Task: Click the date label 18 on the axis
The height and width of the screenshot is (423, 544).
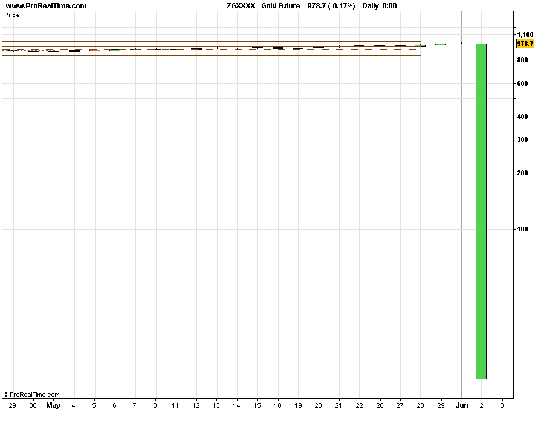Action: [x=277, y=405]
